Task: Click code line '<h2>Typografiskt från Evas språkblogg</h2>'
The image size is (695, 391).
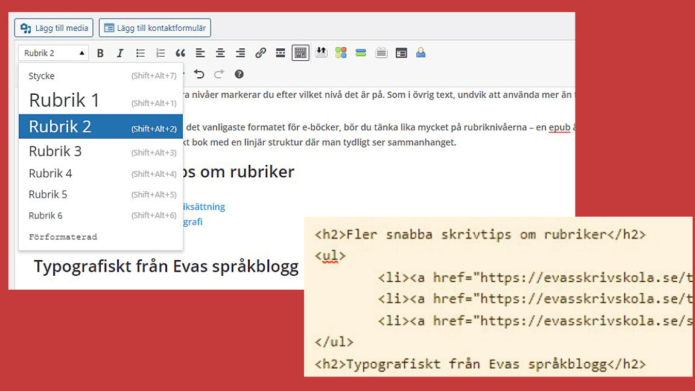Action: pyautogui.click(x=480, y=364)
